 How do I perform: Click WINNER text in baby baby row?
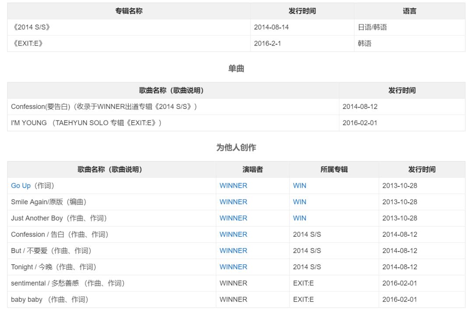pos(233,300)
